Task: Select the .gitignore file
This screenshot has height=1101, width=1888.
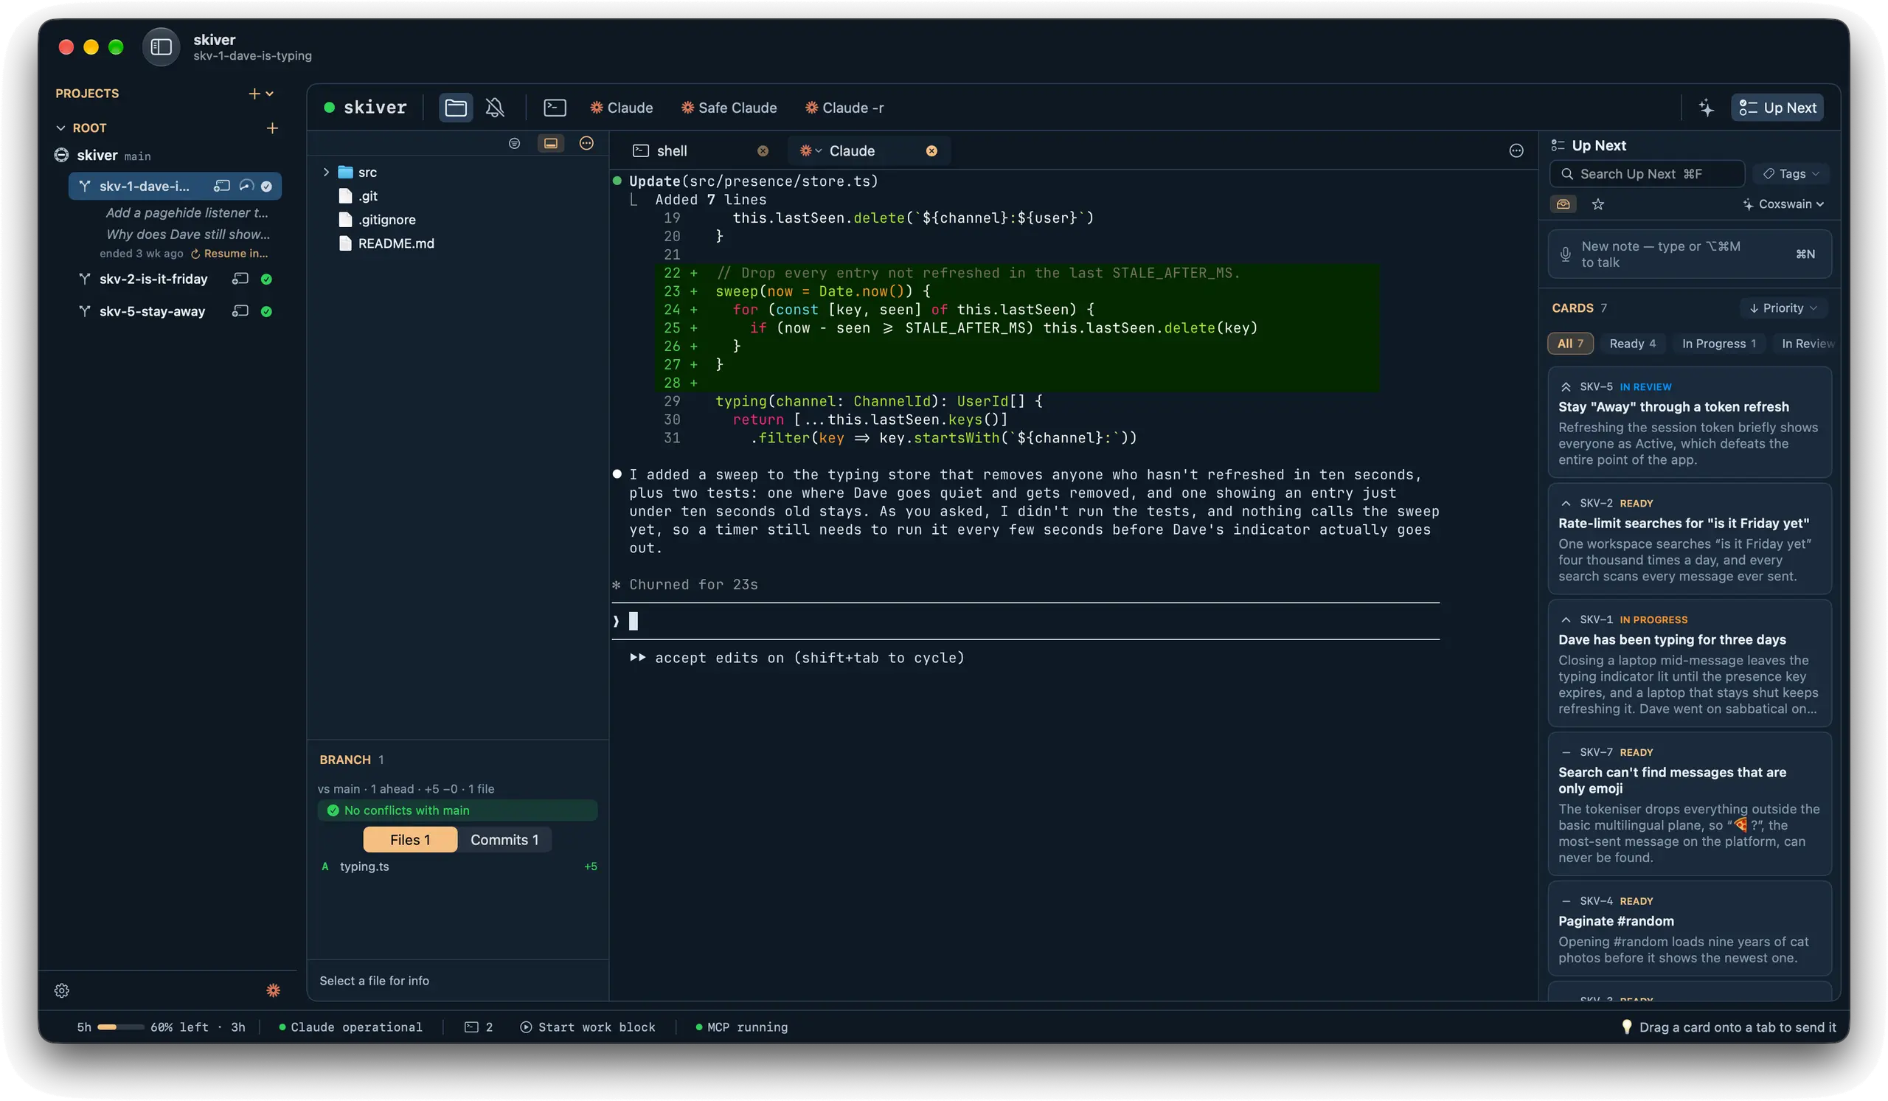Action: click(386, 220)
